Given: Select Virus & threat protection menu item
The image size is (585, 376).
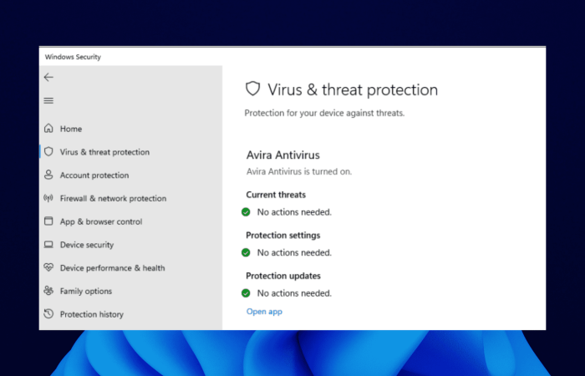Looking at the screenshot, I should pyautogui.click(x=104, y=152).
